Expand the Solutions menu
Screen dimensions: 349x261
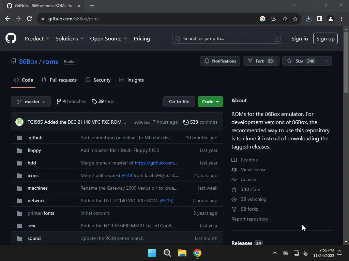pyautogui.click(x=70, y=39)
